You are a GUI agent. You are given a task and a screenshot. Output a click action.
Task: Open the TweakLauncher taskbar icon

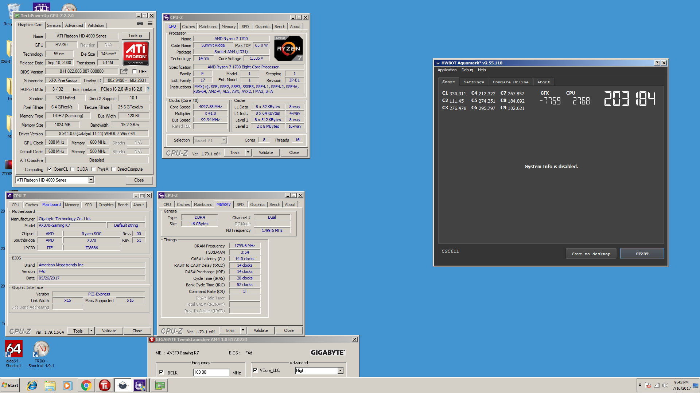(104, 385)
